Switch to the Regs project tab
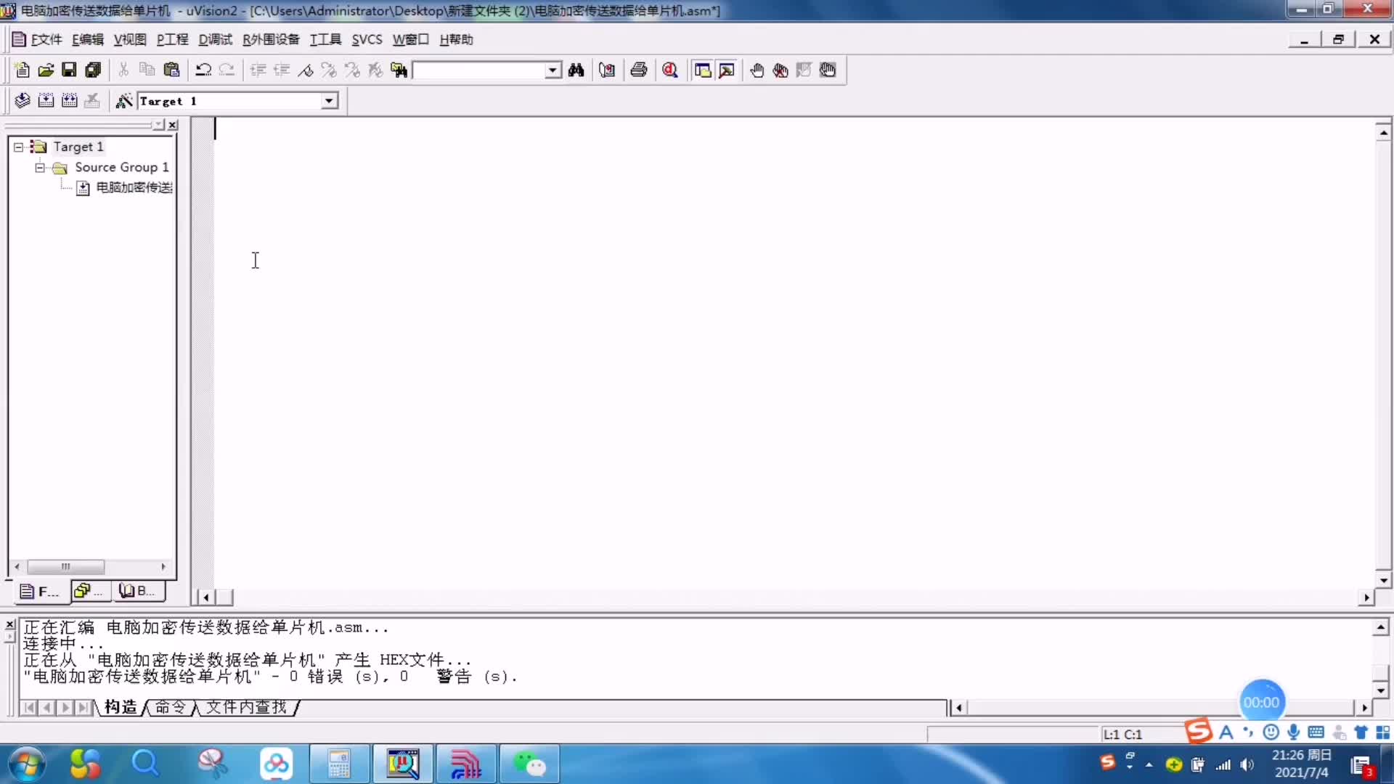1394x784 pixels. (90, 592)
